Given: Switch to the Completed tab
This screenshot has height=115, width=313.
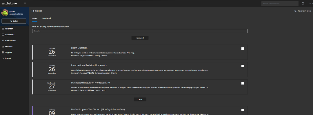Looking at the screenshot, I should [x=46, y=18].
